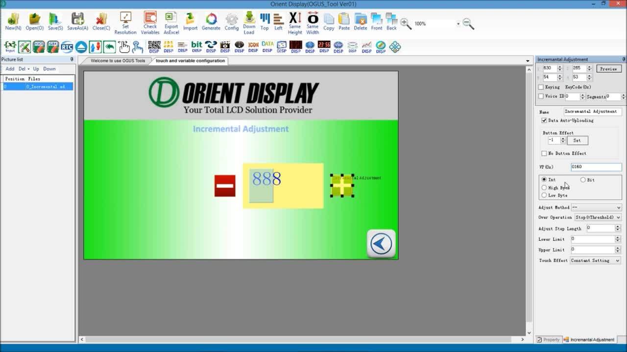Click the Copy icon

click(329, 22)
